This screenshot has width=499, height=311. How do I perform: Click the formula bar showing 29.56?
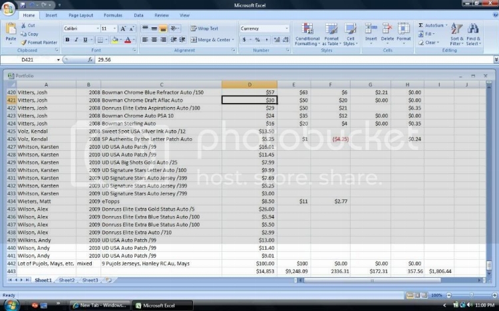[x=294, y=60]
